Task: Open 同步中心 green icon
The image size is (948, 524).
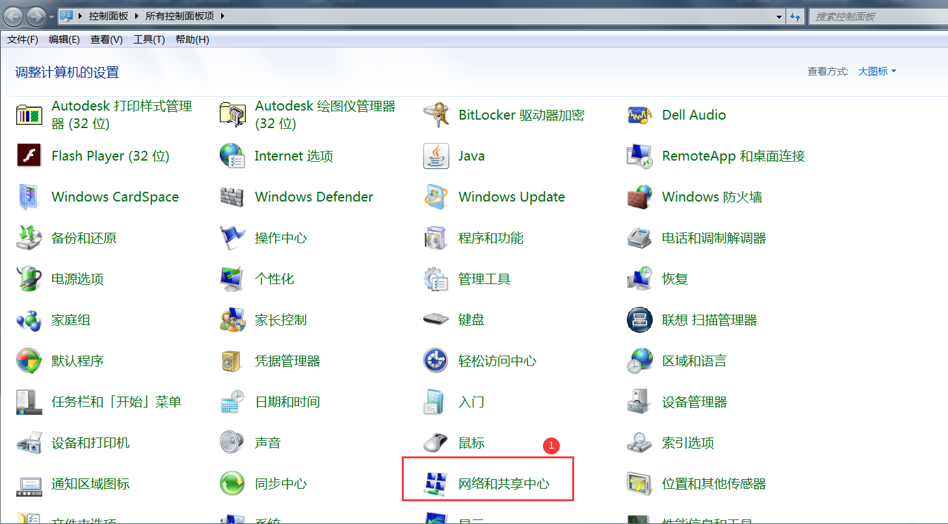Action: 232,484
